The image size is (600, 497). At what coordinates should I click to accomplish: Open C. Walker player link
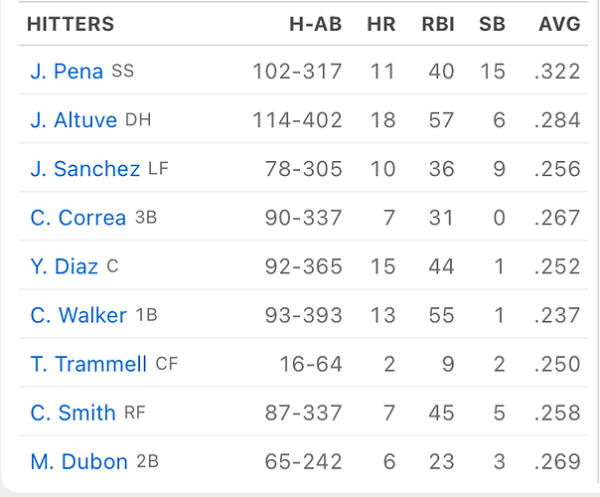78,315
